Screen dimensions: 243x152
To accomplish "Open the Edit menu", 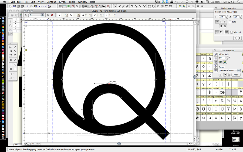I will (x=33, y=2).
